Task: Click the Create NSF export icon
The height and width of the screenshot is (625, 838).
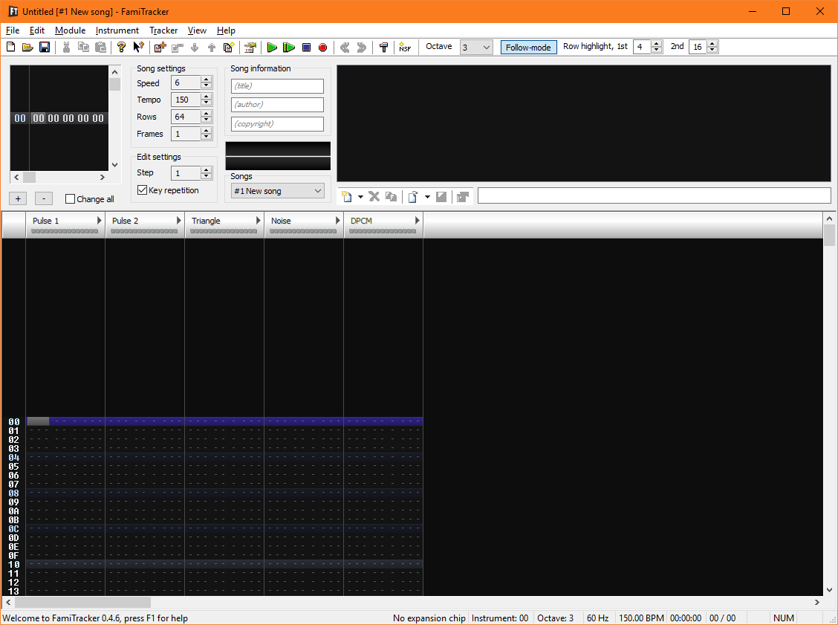Action: 404,48
